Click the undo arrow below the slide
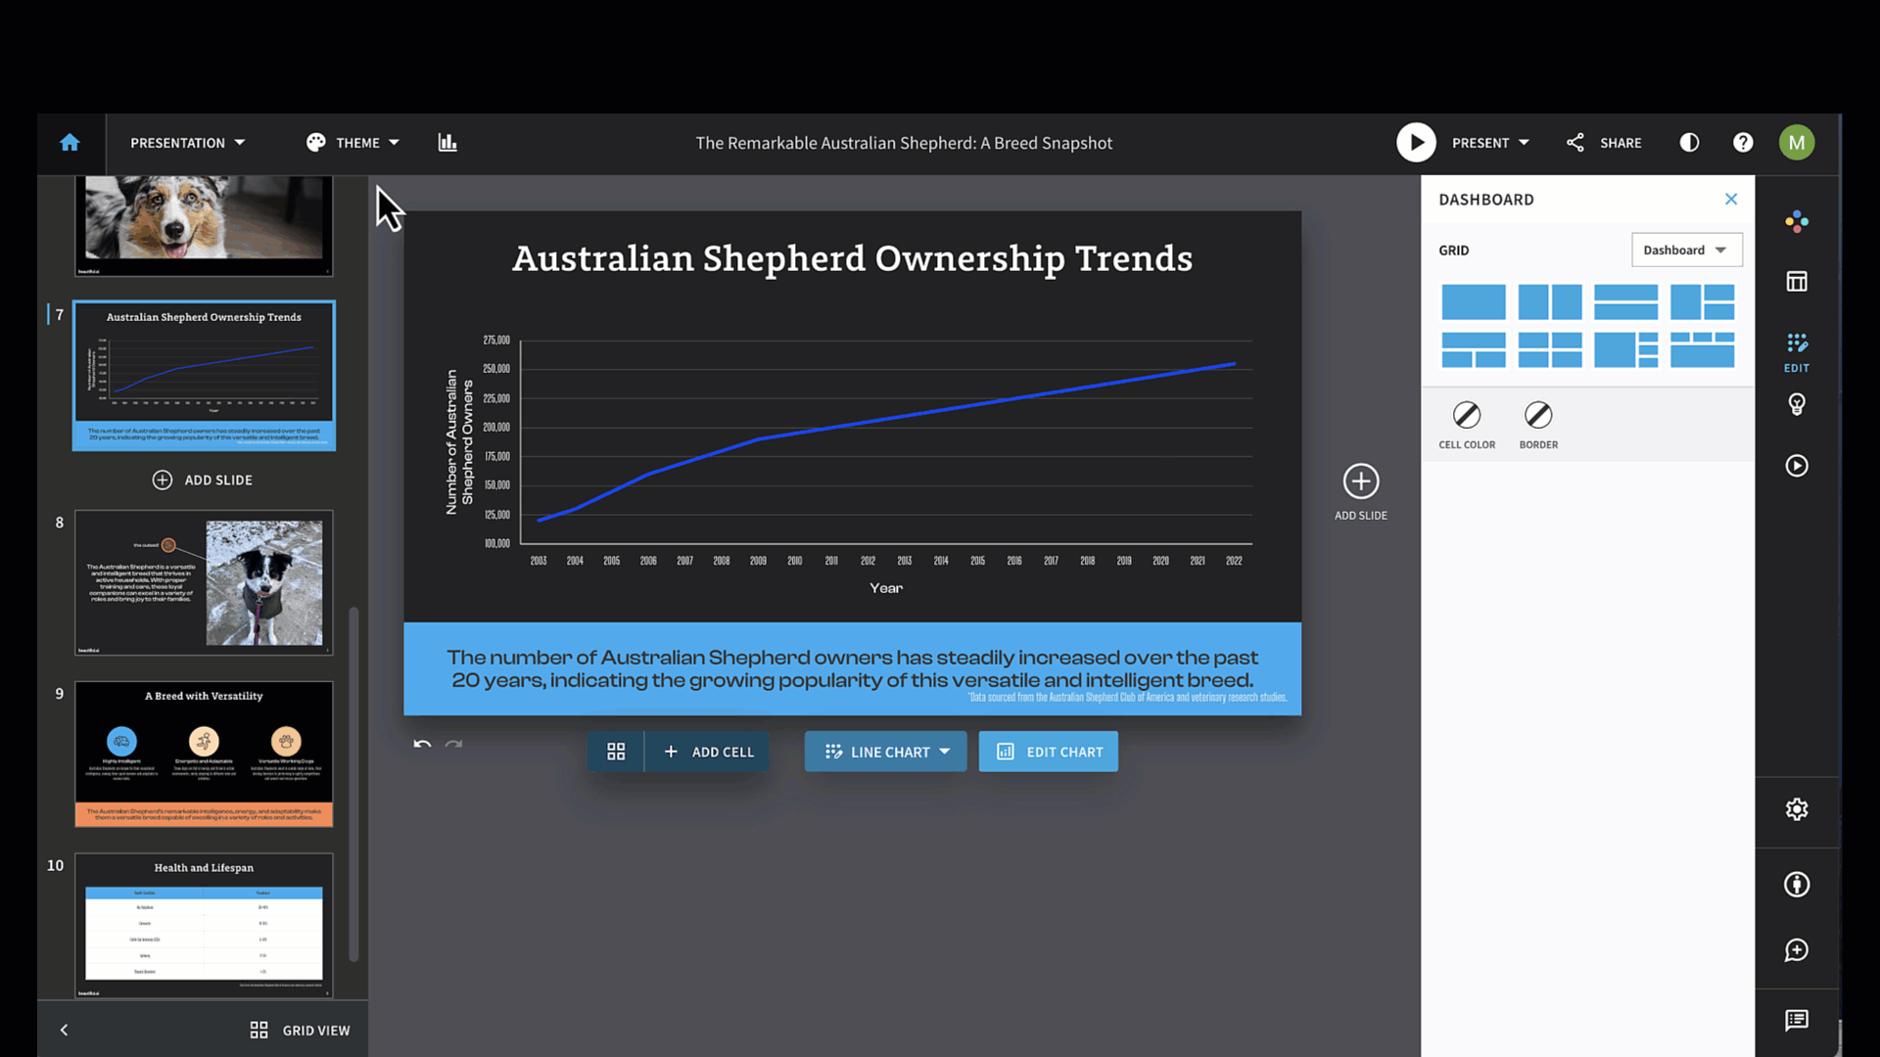 [422, 745]
